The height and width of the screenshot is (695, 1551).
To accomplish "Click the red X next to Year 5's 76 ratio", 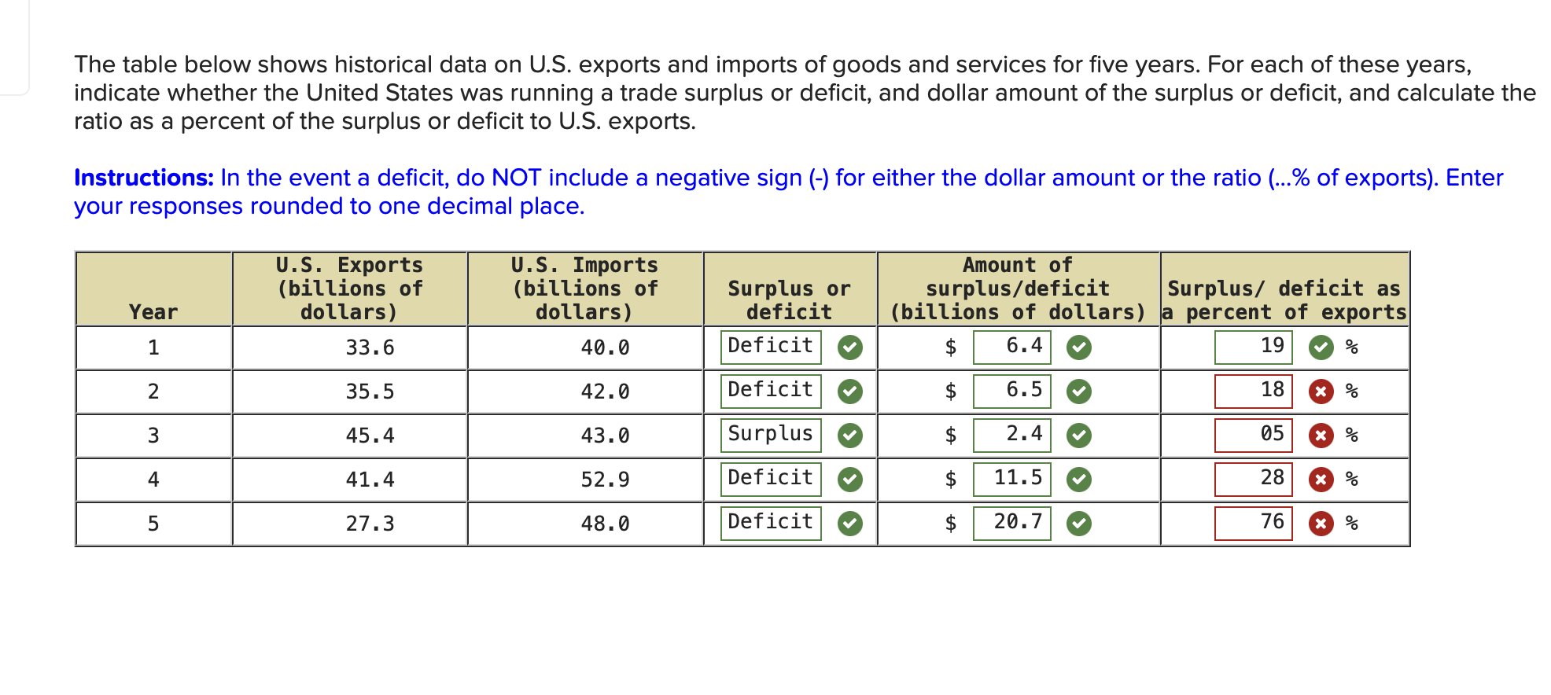I will pos(1320,522).
